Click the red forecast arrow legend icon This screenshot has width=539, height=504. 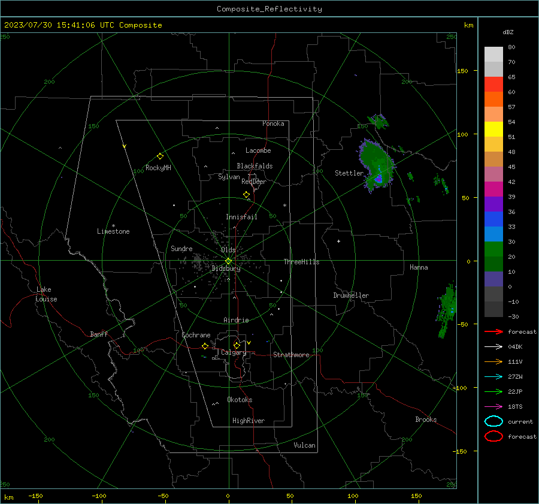(x=493, y=331)
